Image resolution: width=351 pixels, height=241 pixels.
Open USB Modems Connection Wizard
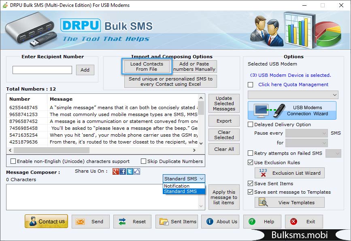pos(292,110)
